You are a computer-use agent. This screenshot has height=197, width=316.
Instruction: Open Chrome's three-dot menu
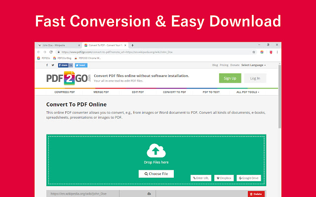(277, 52)
